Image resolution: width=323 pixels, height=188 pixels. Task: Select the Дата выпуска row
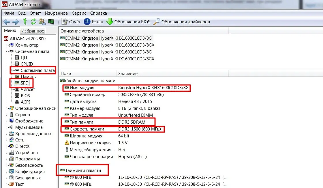pyautogui.click(x=108, y=101)
